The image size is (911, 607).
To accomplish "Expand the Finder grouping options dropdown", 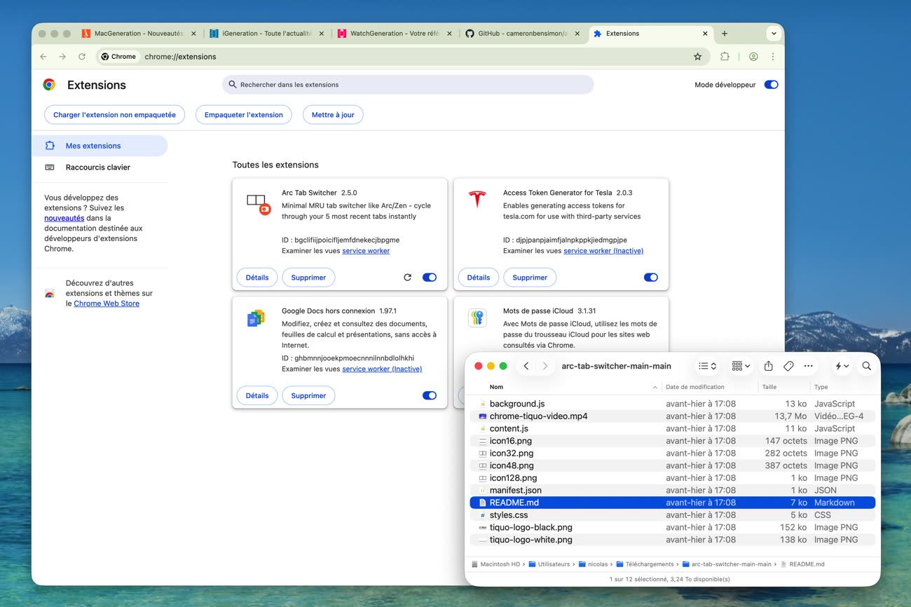I will pos(741,366).
